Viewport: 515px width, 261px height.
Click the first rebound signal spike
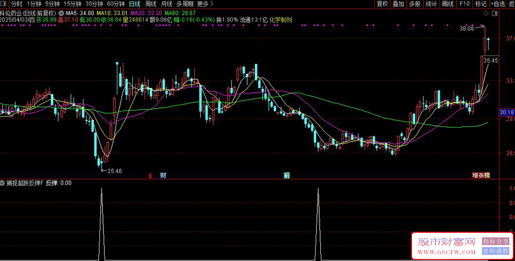[x=101, y=223]
